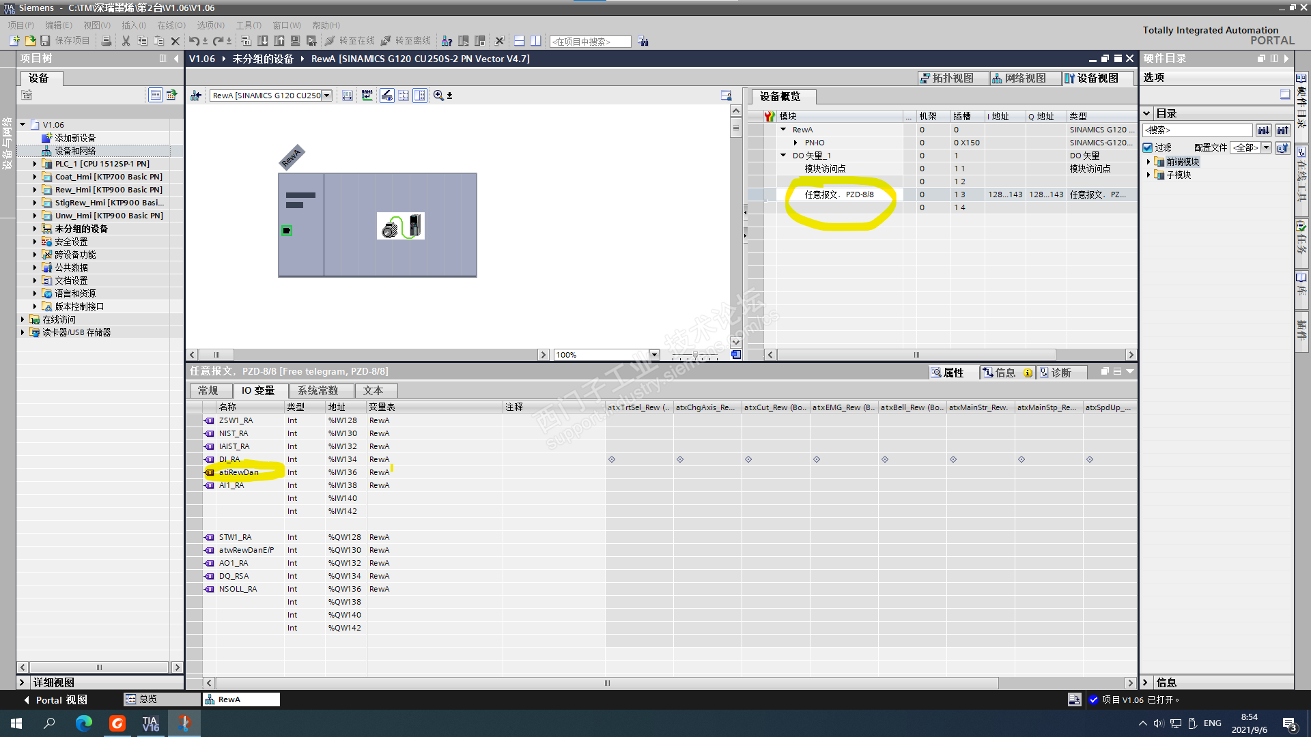
Task: Click the print icon in toolbar
Action: click(x=106, y=41)
